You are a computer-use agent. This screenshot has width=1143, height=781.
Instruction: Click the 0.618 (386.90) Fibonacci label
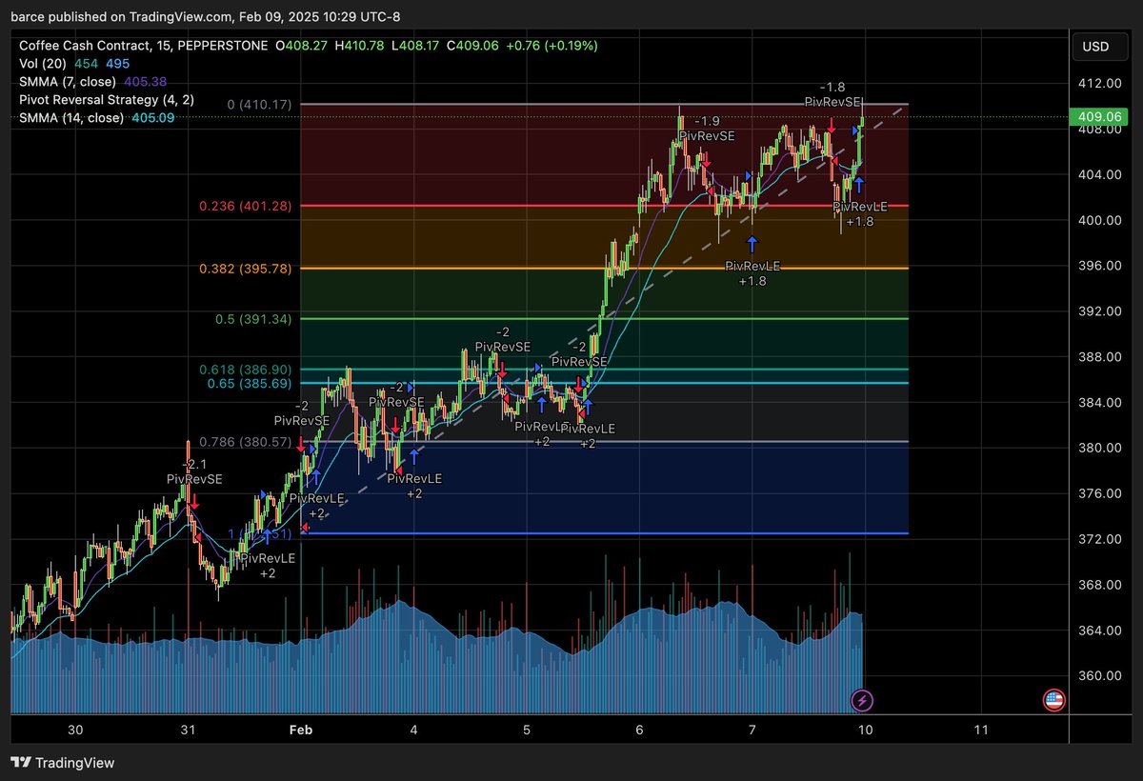click(246, 370)
